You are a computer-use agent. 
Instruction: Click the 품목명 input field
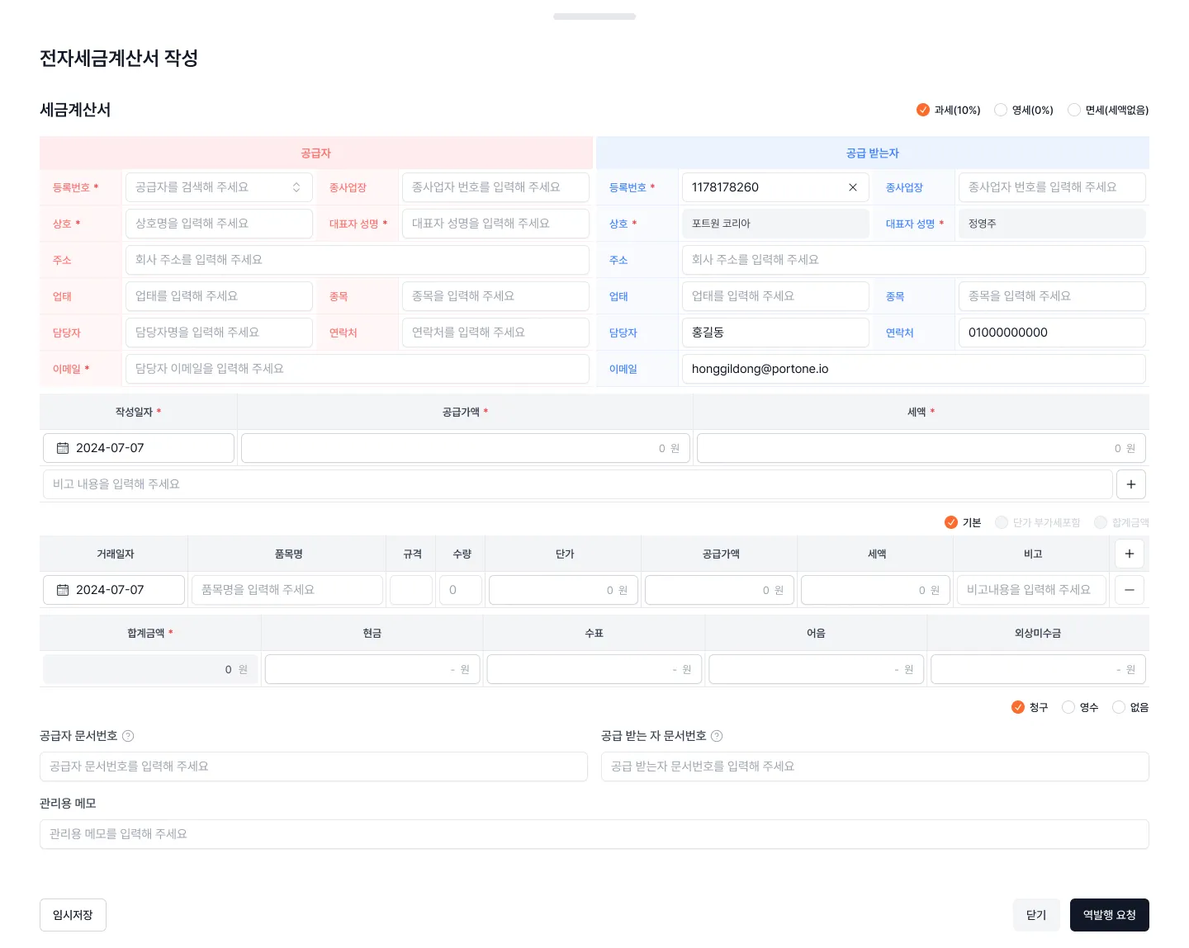coord(287,590)
